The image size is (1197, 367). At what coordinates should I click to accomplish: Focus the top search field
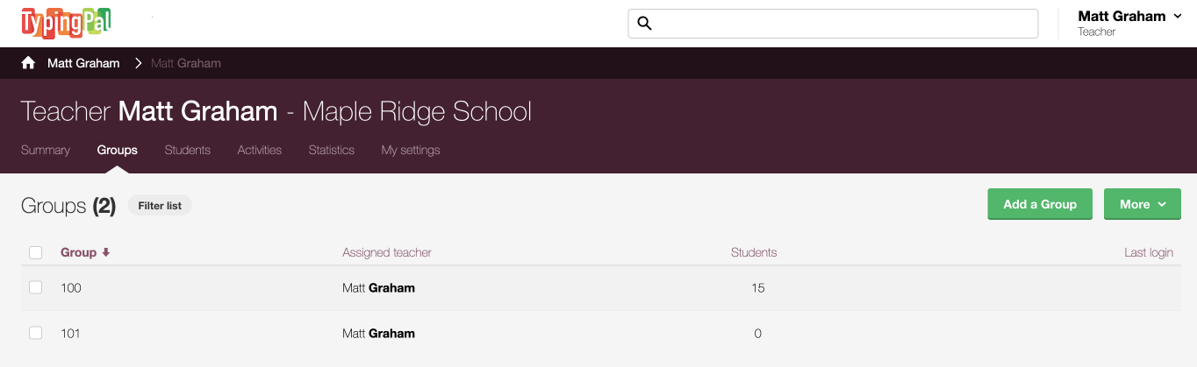pyautogui.click(x=833, y=24)
